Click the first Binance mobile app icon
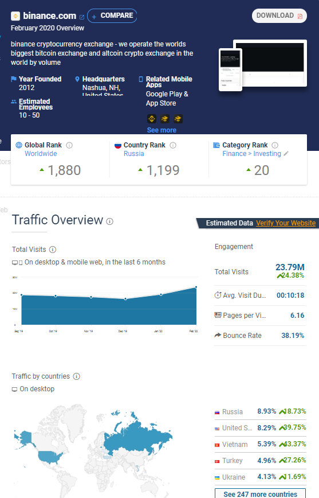Viewport: 319px width, 498px height. [x=152, y=119]
